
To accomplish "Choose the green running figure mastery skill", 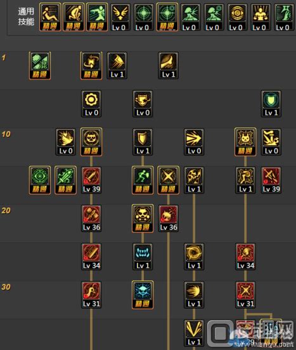I will [x=143, y=180].
